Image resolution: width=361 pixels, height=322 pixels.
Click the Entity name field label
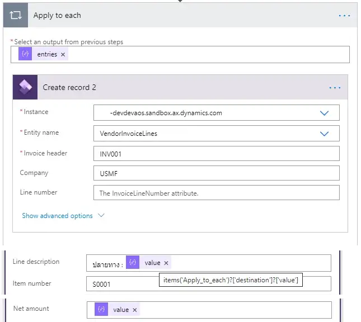click(x=41, y=132)
